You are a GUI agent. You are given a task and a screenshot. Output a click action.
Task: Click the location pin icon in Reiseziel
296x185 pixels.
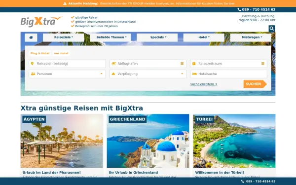click(x=32, y=64)
